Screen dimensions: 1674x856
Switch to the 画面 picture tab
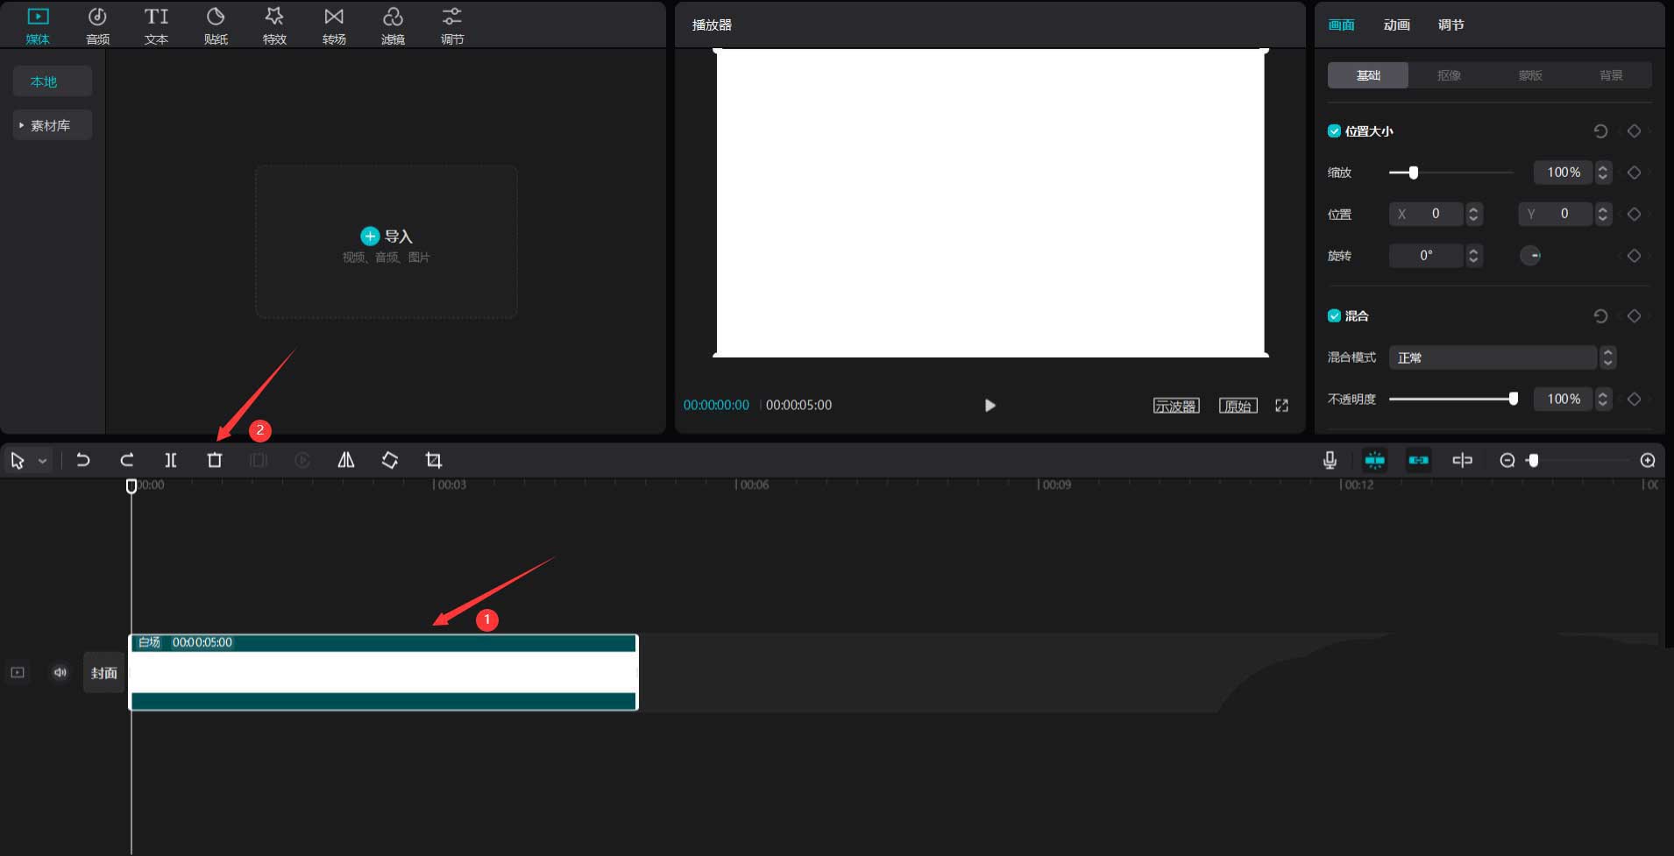click(x=1342, y=25)
